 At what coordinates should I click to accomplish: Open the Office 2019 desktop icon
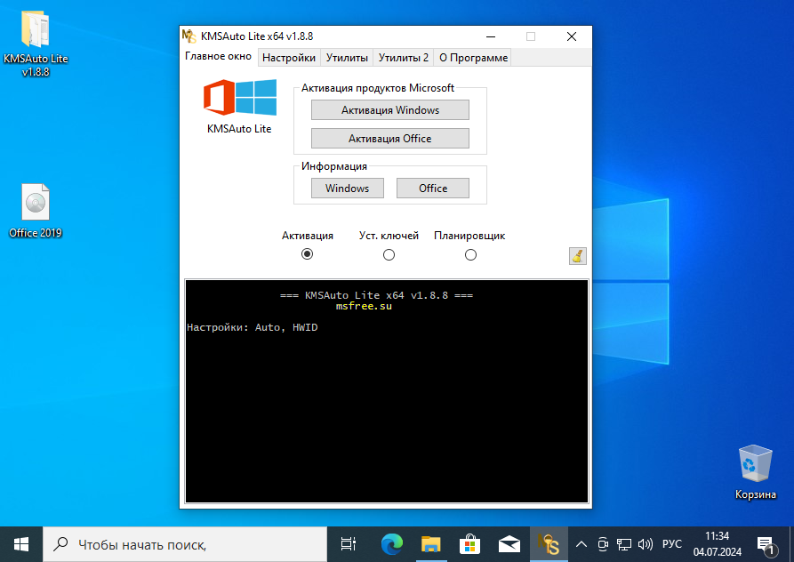[x=34, y=203]
